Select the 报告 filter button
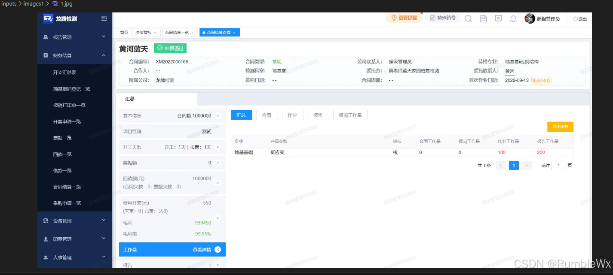 [318, 115]
